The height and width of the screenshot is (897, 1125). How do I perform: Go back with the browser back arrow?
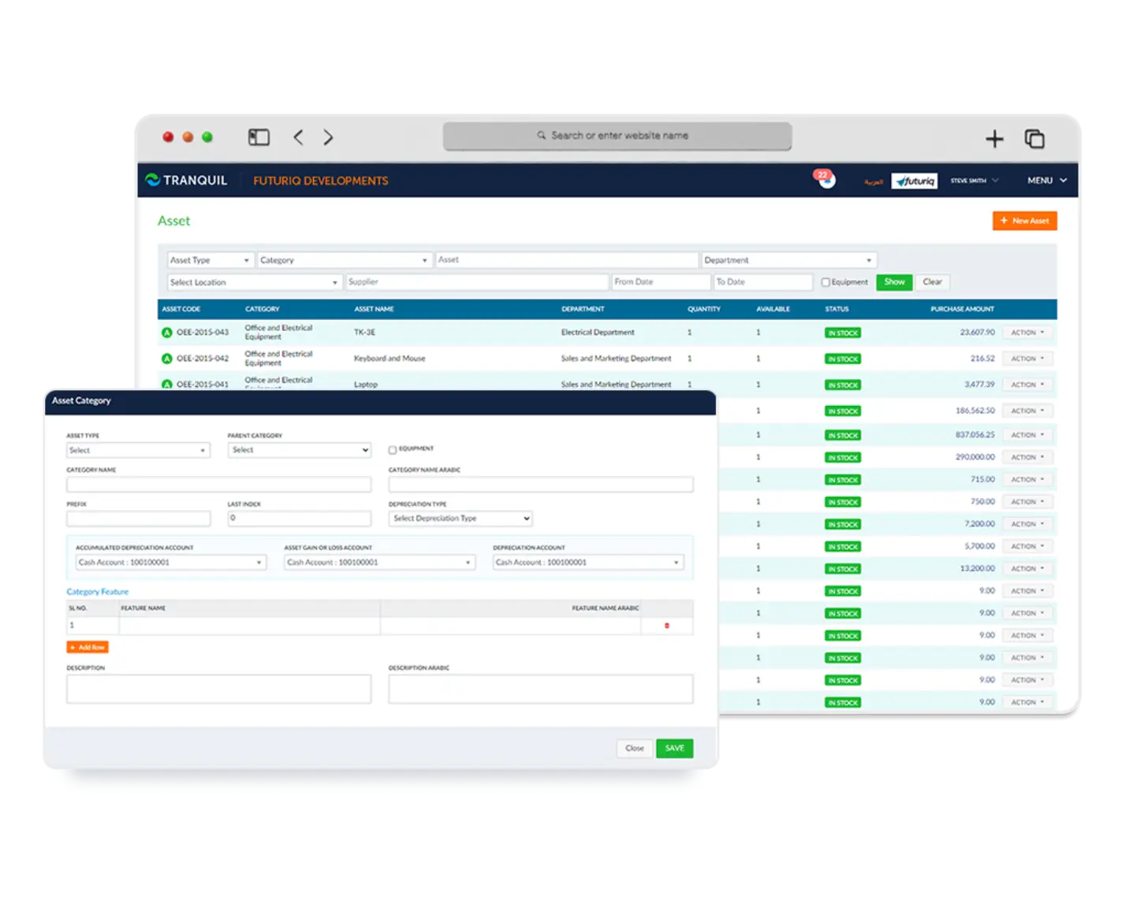coord(298,137)
